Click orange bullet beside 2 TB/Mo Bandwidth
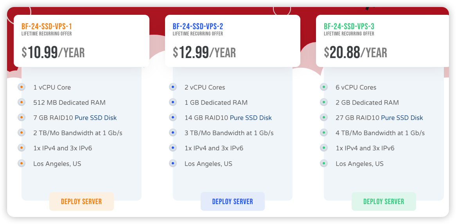Image resolution: width=456 pixels, height=224 pixels. point(22,132)
